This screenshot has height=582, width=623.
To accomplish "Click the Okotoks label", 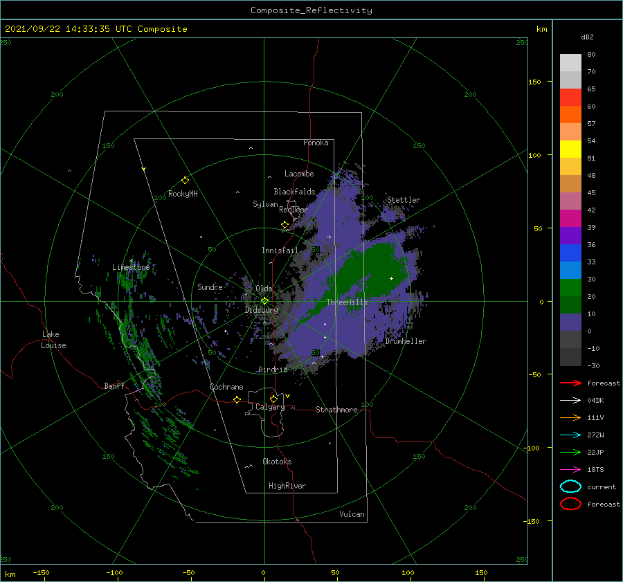I will pyautogui.click(x=277, y=462).
